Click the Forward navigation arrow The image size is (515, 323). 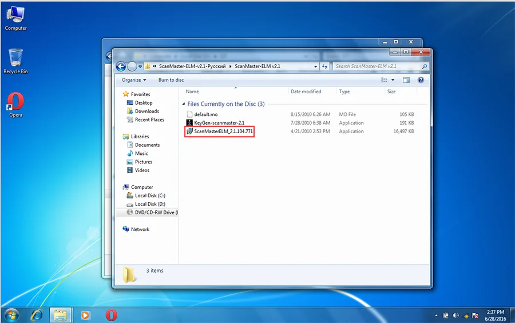click(x=132, y=67)
